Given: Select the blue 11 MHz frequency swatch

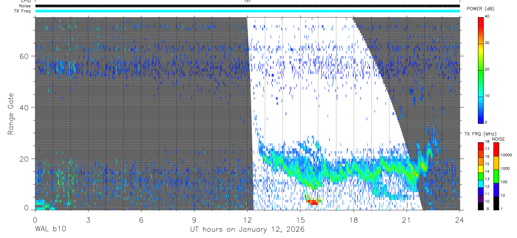Looking at the screenshot, I should [481, 191].
